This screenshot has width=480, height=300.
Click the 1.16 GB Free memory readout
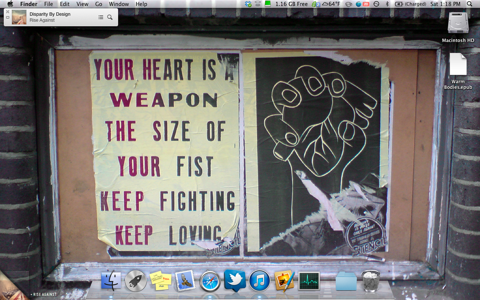[291, 4]
